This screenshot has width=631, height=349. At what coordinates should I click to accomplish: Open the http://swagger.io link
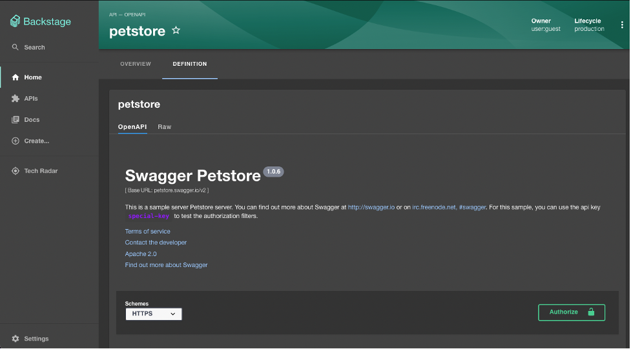tap(371, 208)
